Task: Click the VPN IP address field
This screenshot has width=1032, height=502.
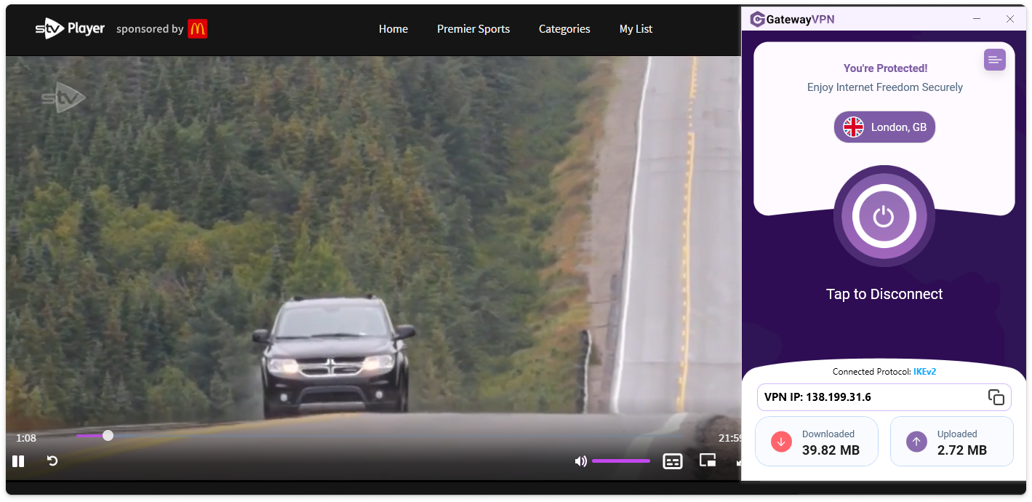Action: 865,397
